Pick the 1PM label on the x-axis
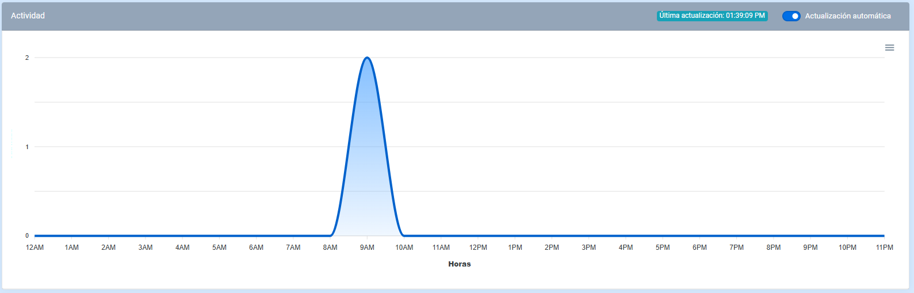The width and height of the screenshot is (914, 293). 515,248
